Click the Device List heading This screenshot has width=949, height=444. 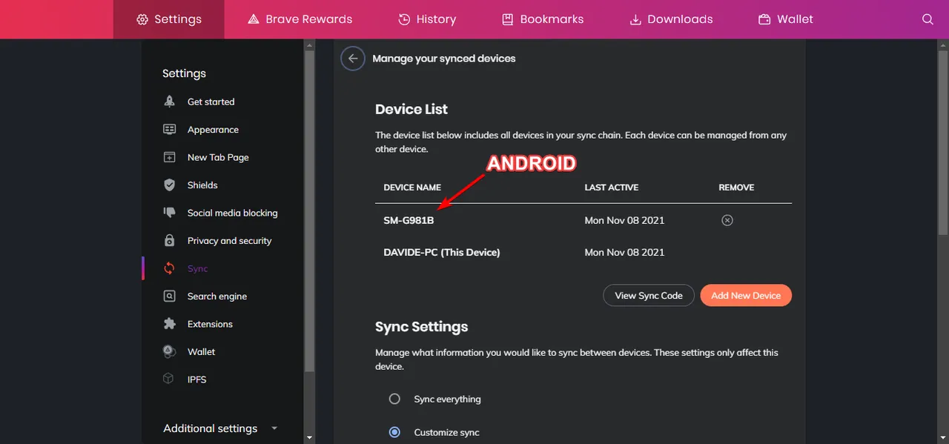pos(411,109)
